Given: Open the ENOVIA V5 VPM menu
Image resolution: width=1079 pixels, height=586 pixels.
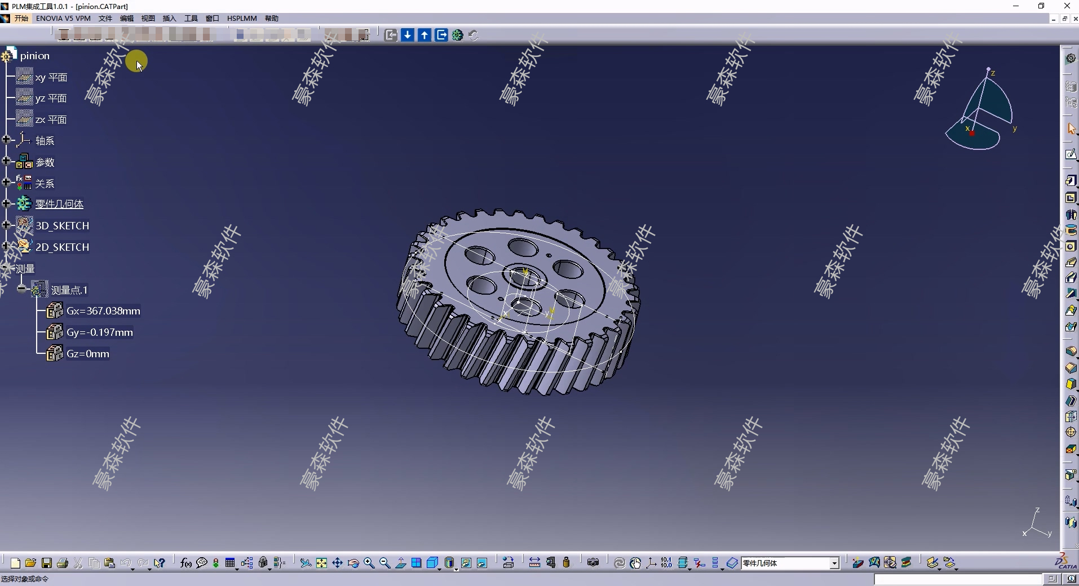Looking at the screenshot, I should [63, 18].
